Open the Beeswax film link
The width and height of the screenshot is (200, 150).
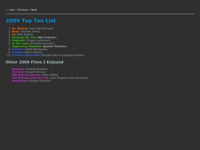18,69
